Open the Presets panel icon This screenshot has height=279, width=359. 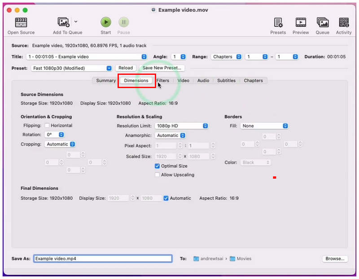pos(278,22)
